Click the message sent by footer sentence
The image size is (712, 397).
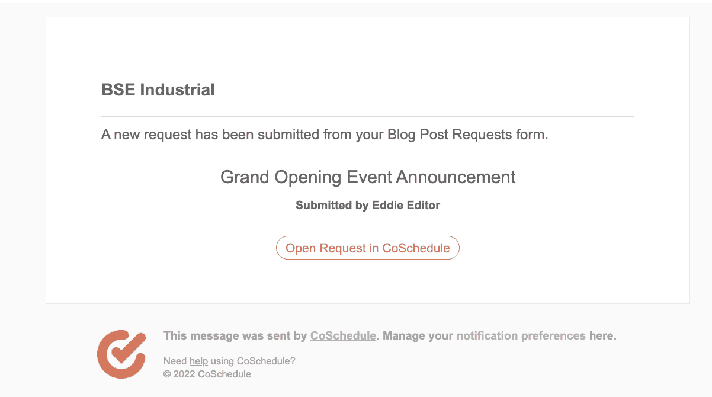(390, 335)
